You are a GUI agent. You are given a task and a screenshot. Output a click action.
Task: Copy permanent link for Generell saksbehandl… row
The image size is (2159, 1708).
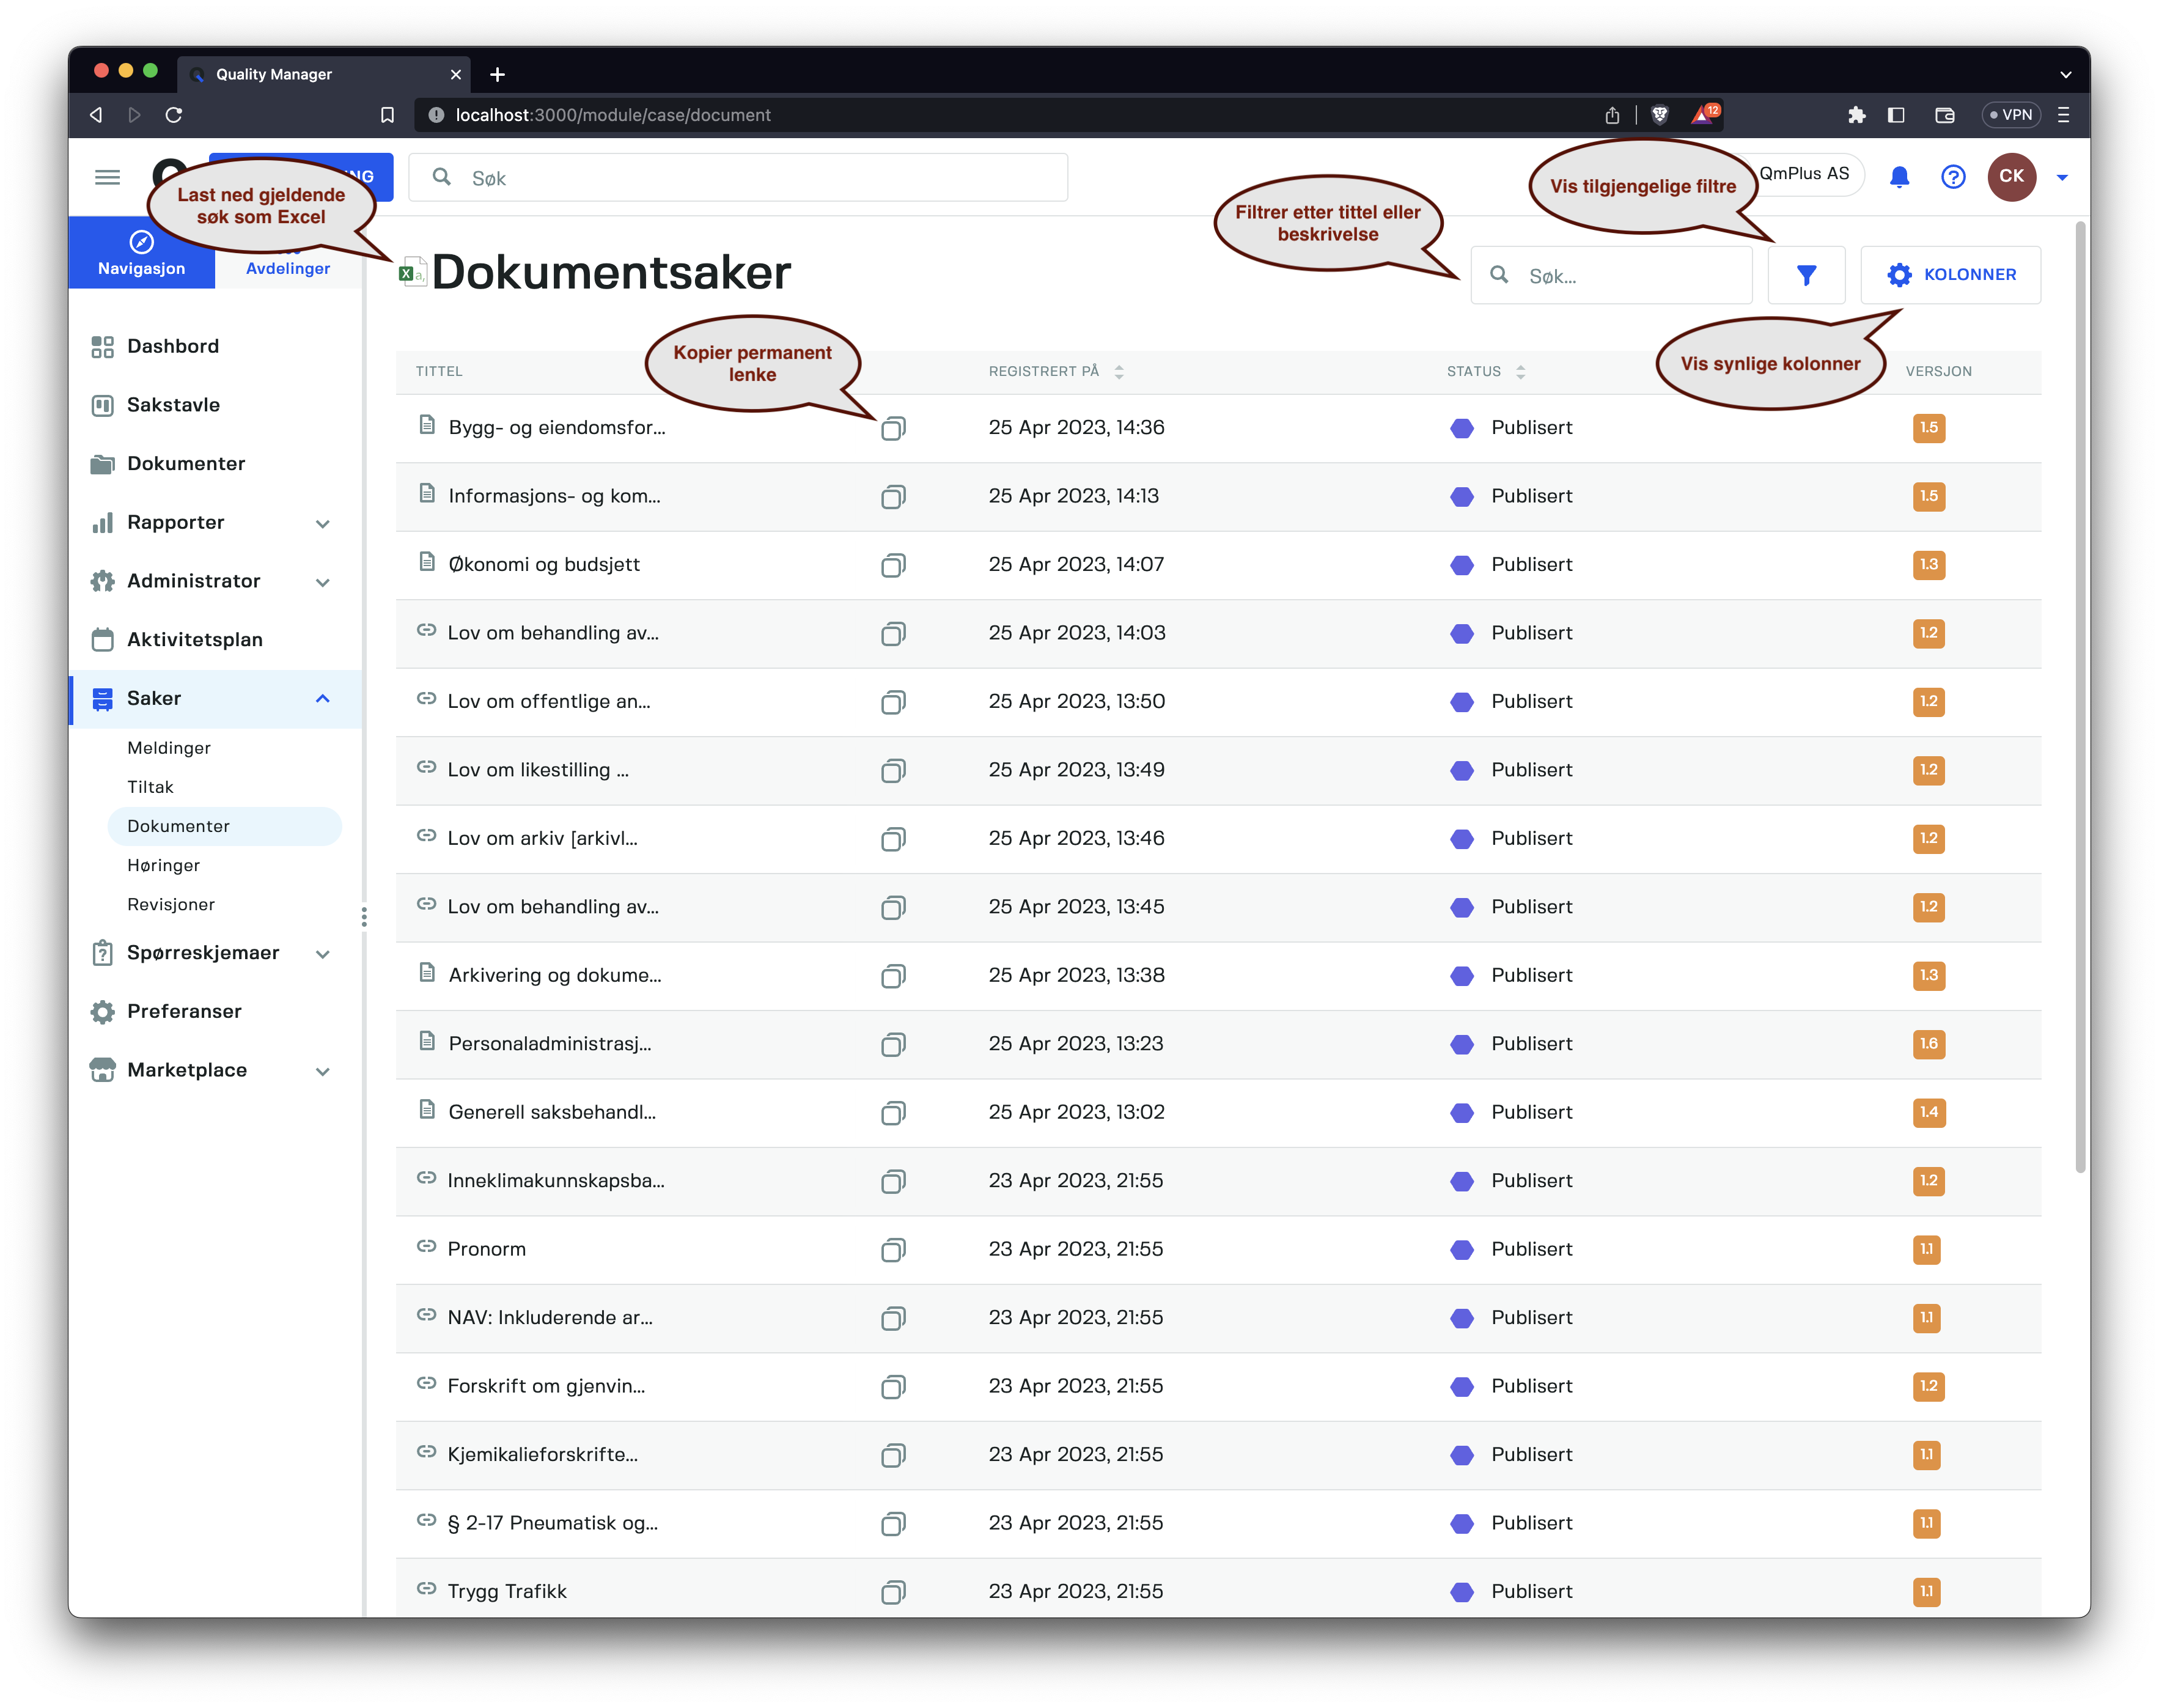click(893, 1113)
